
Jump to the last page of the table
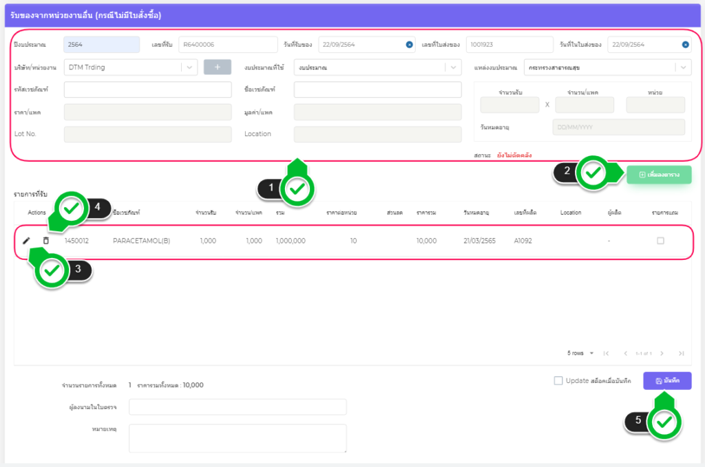[x=681, y=353]
